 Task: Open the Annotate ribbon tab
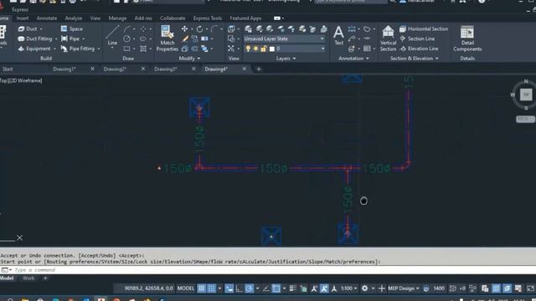point(47,18)
